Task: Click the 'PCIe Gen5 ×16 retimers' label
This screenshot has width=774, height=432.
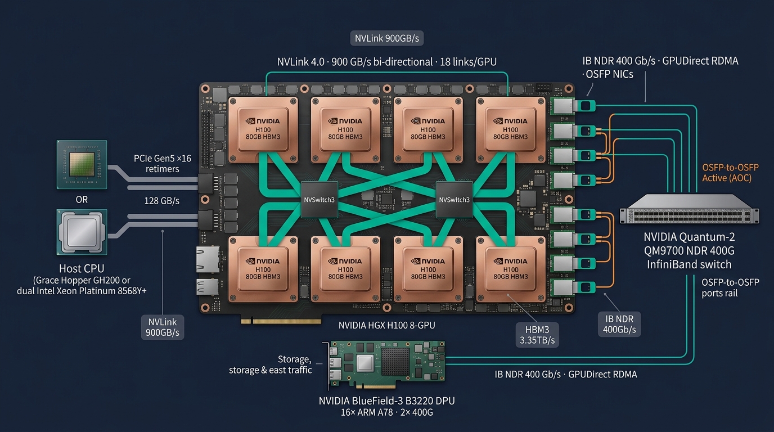Action: (163, 164)
